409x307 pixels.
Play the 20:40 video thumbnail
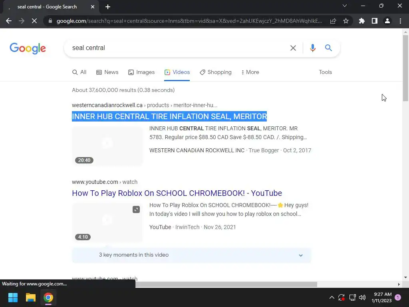pos(107,146)
